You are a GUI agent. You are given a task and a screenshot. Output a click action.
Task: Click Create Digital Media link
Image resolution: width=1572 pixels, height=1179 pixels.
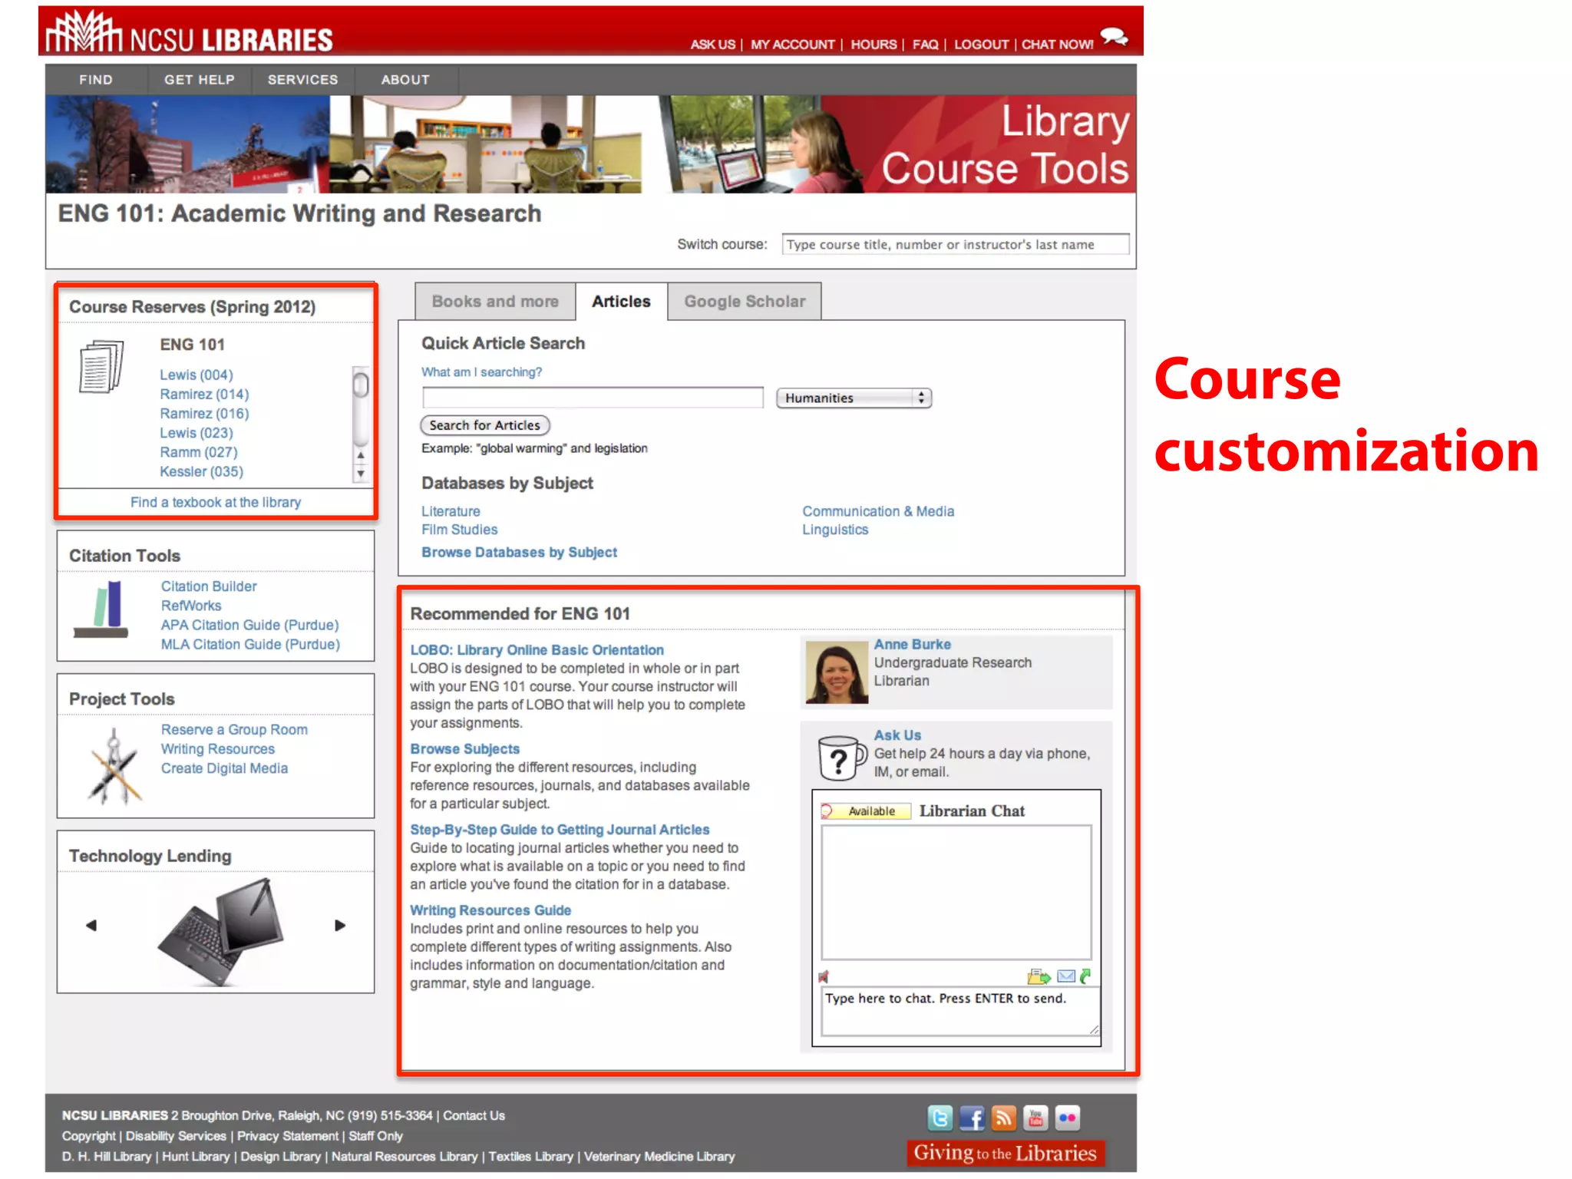point(224,768)
